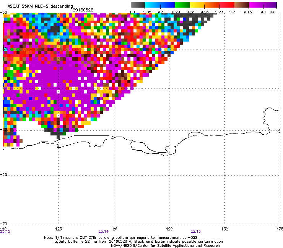Click the '123' longitude axis label
Image resolution: width=283 pixels, height=248 pixels.
(59, 229)
